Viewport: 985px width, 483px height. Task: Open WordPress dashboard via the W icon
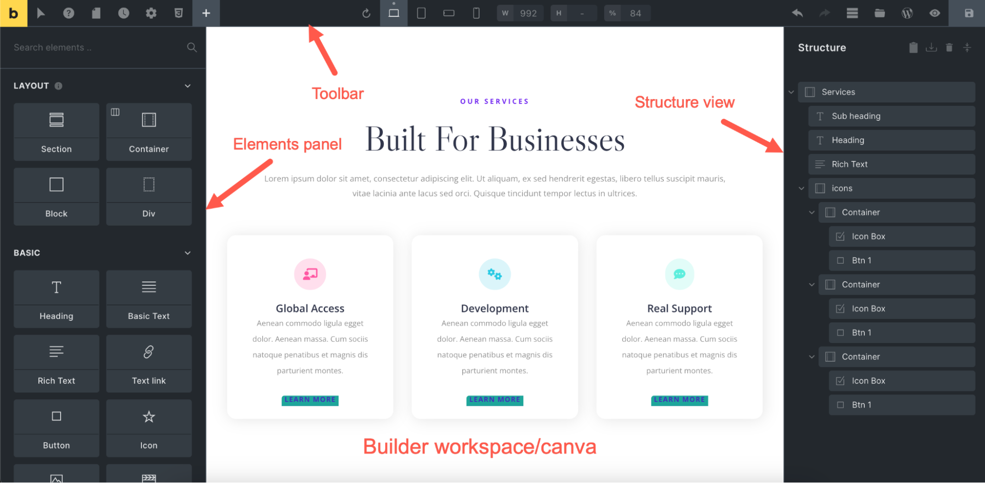tap(907, 13)
